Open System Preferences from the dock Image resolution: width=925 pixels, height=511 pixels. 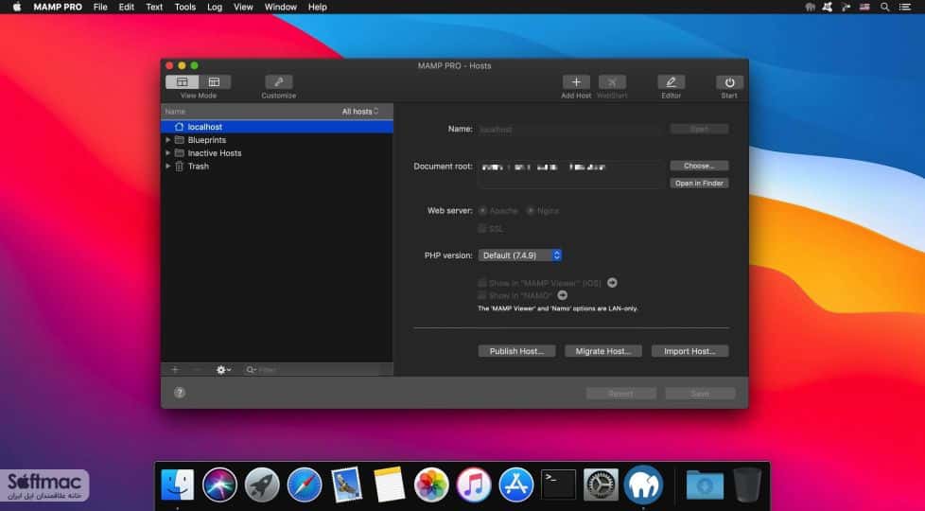pyautogui.click(x=602, y=485)
